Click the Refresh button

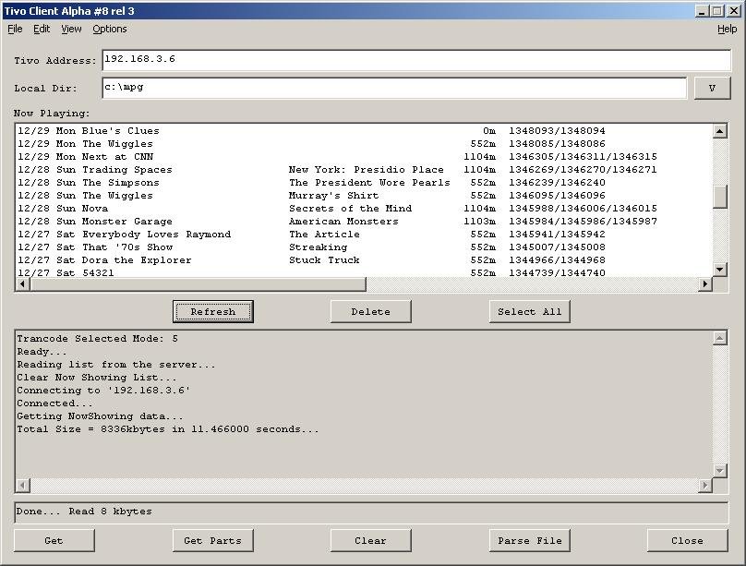[212, 311]
